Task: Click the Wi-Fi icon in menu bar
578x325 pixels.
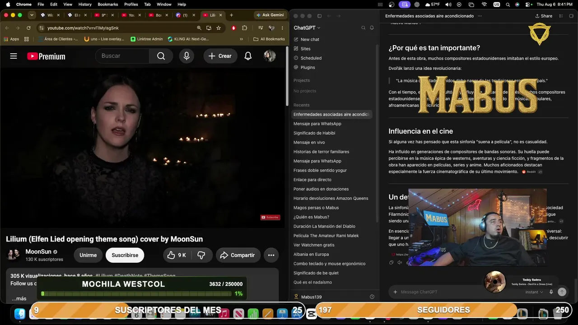Action: click(x=484, y=4)
